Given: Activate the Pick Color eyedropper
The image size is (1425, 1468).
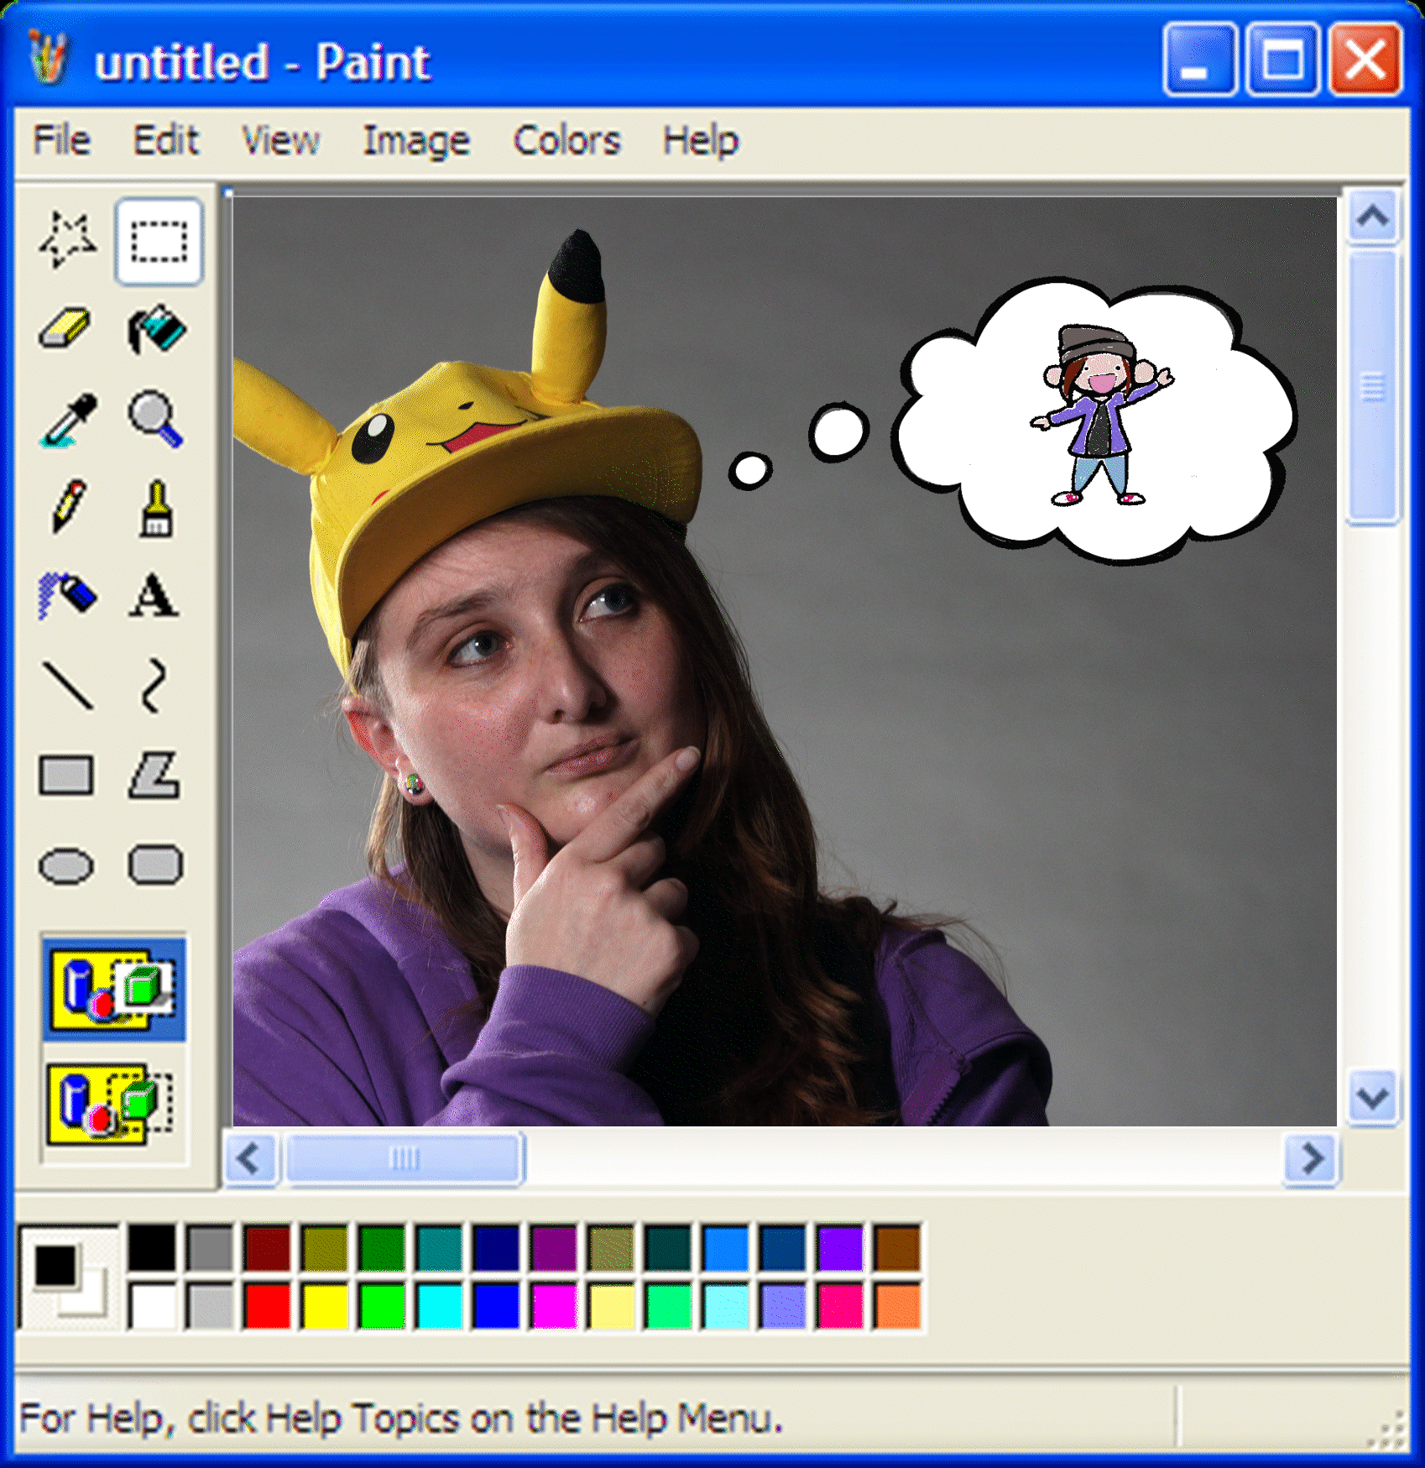Looking at the screenshot, I should click(x=68, y=419).
